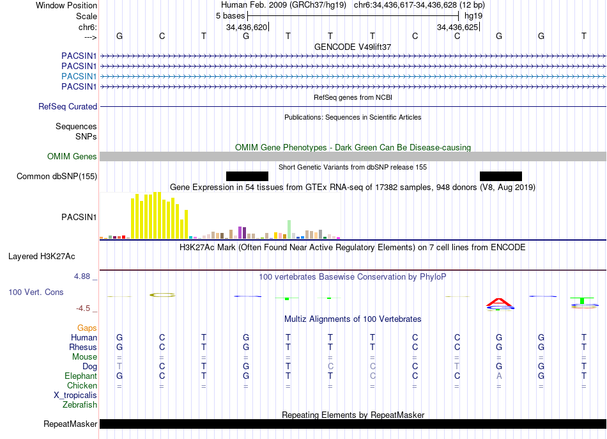Open the RefSeq genes from NCBI title

[353, 97]
